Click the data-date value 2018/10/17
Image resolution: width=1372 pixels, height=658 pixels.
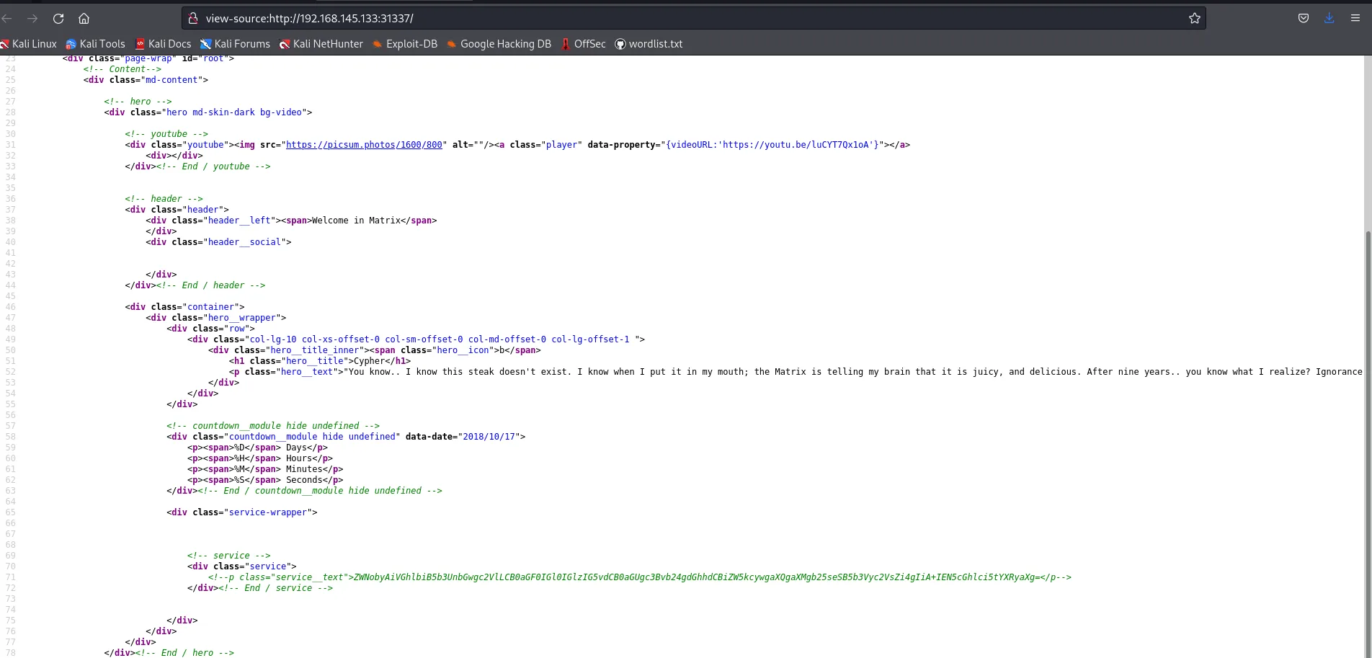click(x=489, y=437)
